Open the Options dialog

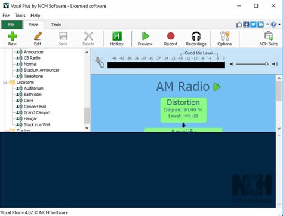coord(224,39)
